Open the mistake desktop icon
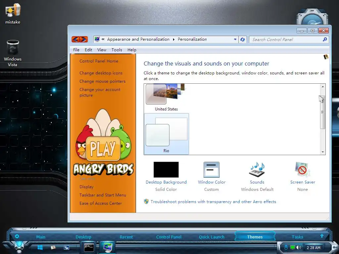The height and width of the screenshot is (254, 339). pos(13,14)
